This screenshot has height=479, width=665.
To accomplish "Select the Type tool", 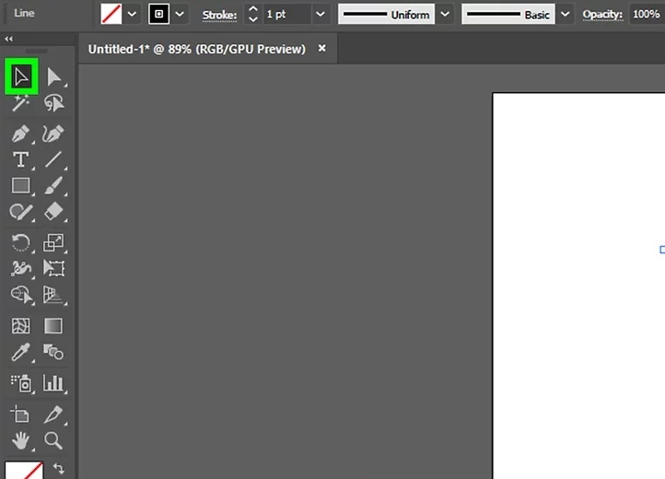I will (21, 160).
